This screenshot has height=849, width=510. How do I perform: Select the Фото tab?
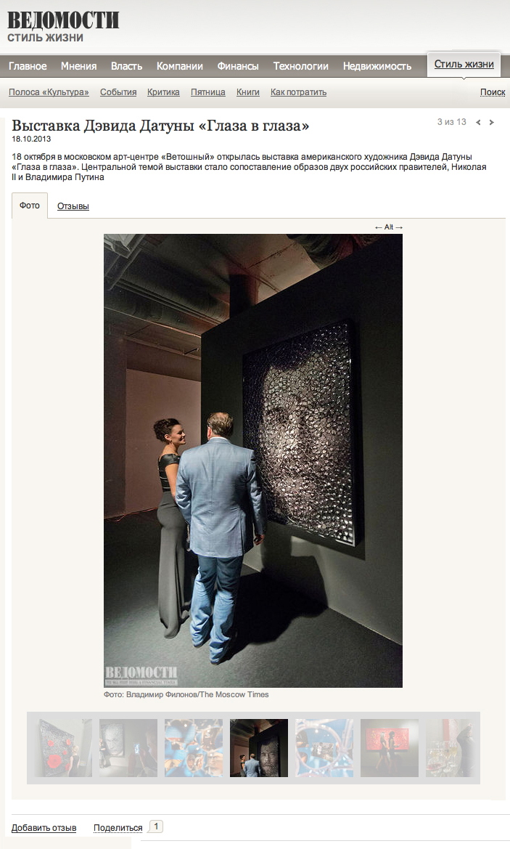(x=30, y=206)
